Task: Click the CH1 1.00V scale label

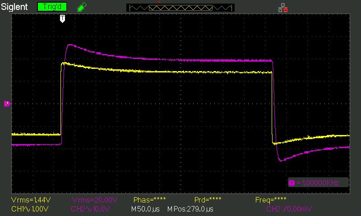Action: (30, 209)
